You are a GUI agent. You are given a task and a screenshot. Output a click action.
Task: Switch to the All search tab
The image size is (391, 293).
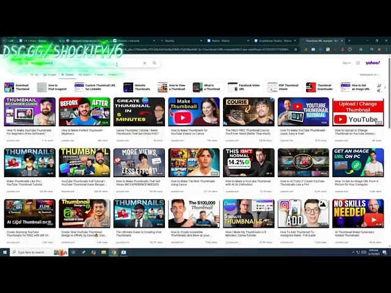click(x=34, y=74)
